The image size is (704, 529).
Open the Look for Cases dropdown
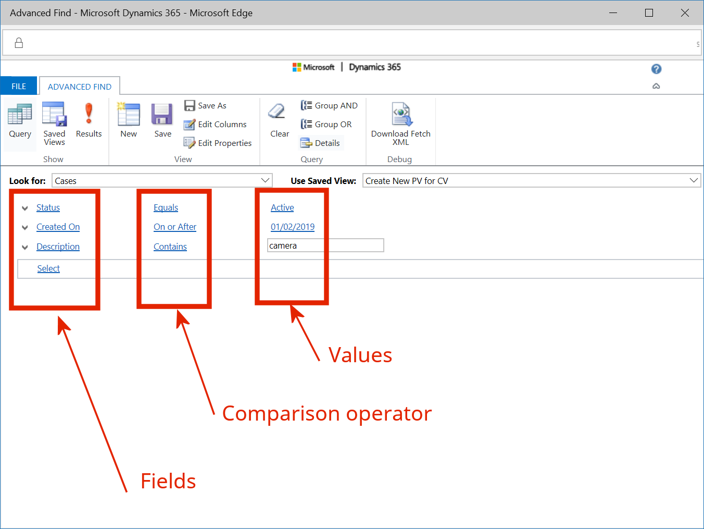click(x=162, y=180)
